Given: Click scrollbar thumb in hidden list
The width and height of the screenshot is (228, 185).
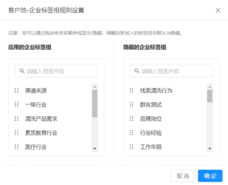Looking at the screenshot, I should (x=210, y=96).
